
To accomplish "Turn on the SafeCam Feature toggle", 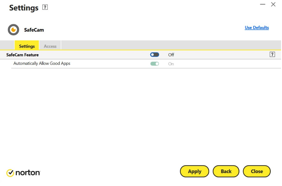I will pos(155,55).
